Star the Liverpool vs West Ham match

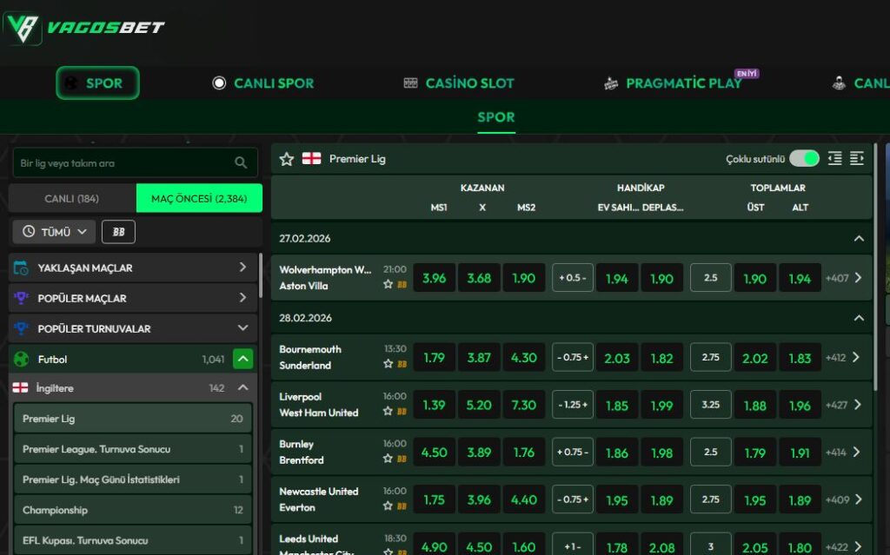389,411
